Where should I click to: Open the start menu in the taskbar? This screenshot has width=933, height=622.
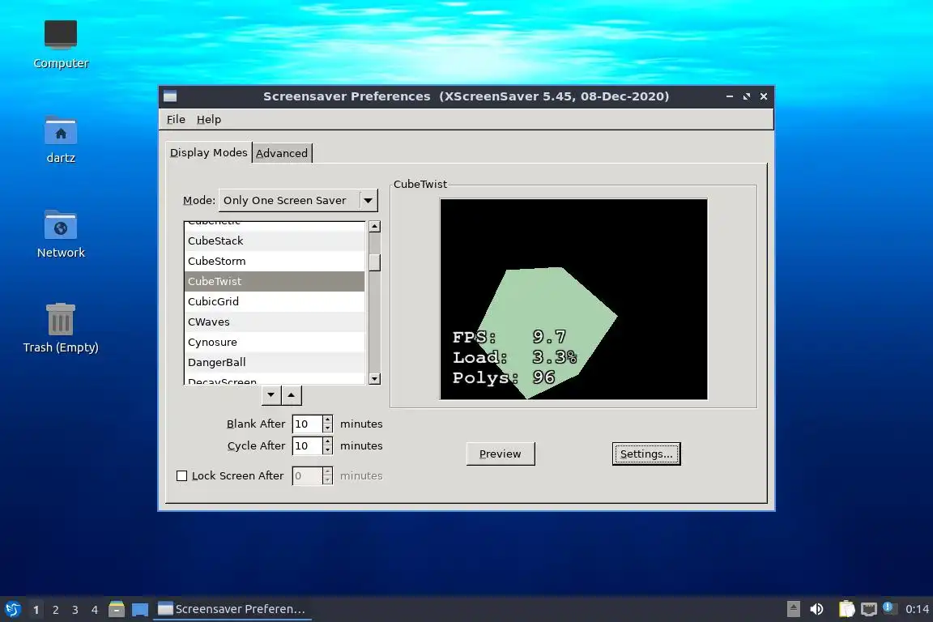pyautogui.click(x=12, y=609)
